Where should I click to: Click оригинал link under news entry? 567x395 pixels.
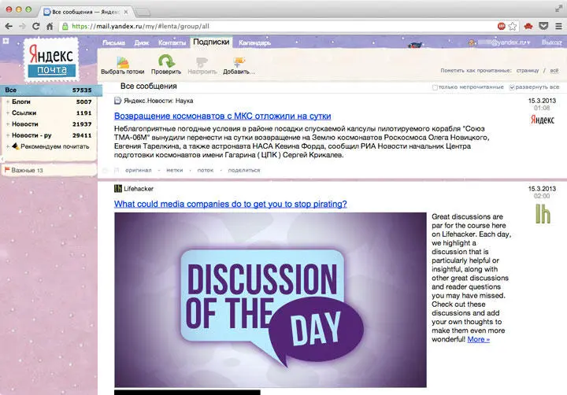(139, 170)
